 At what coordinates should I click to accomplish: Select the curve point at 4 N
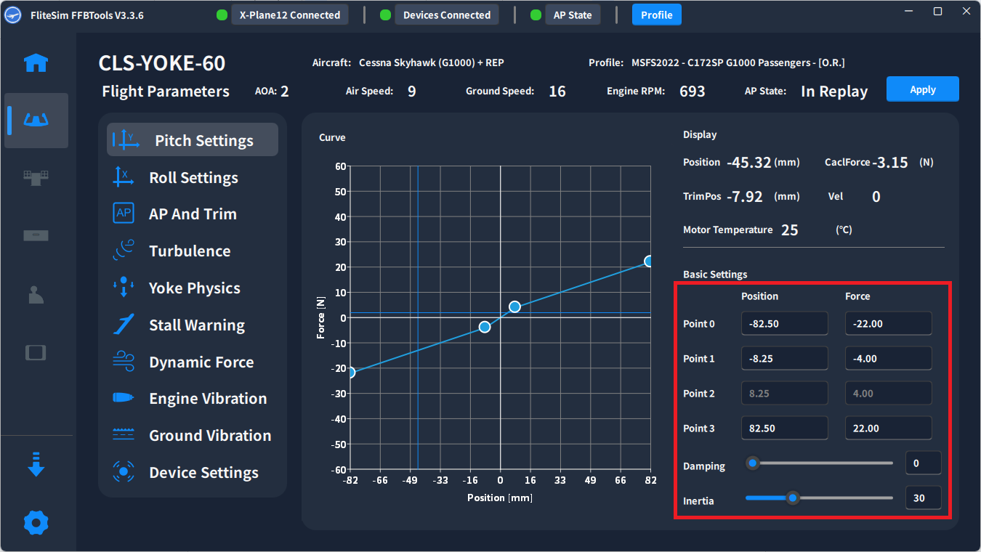[x=514, y=307]
